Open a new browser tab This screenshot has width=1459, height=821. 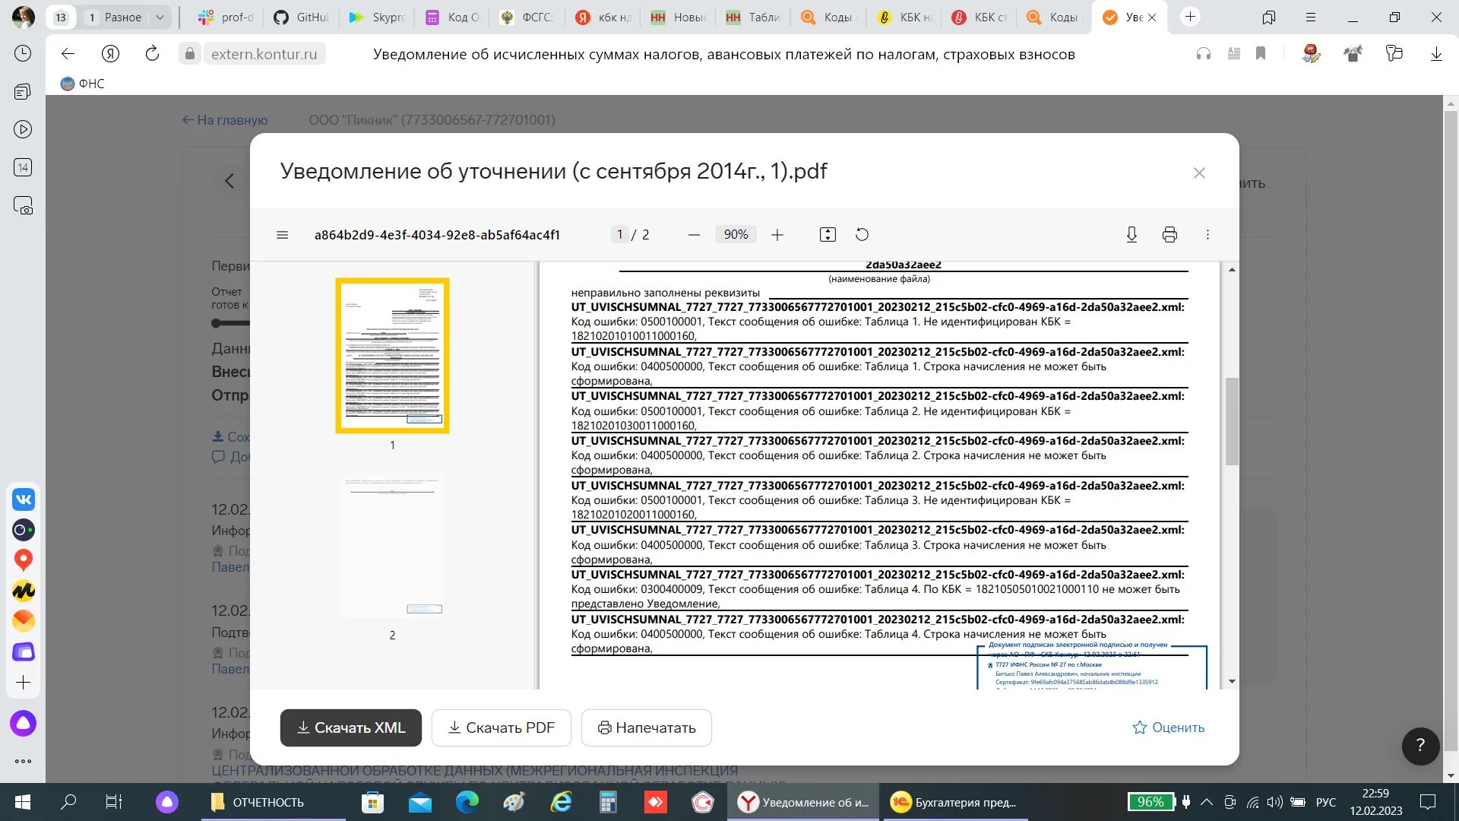click(x=1190, y=17)
